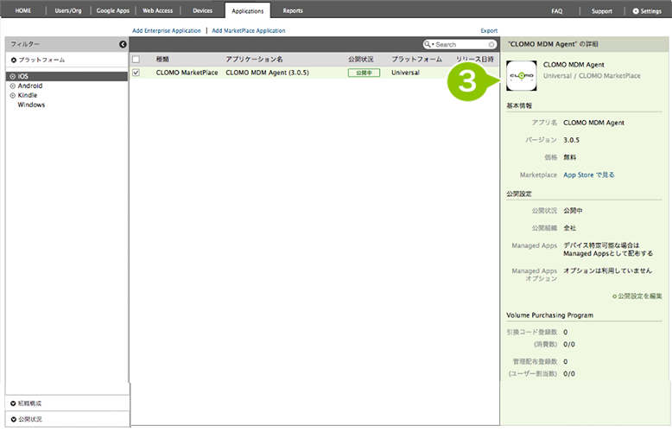
Task: Open the HOME tab
Action: pos(23,10)
